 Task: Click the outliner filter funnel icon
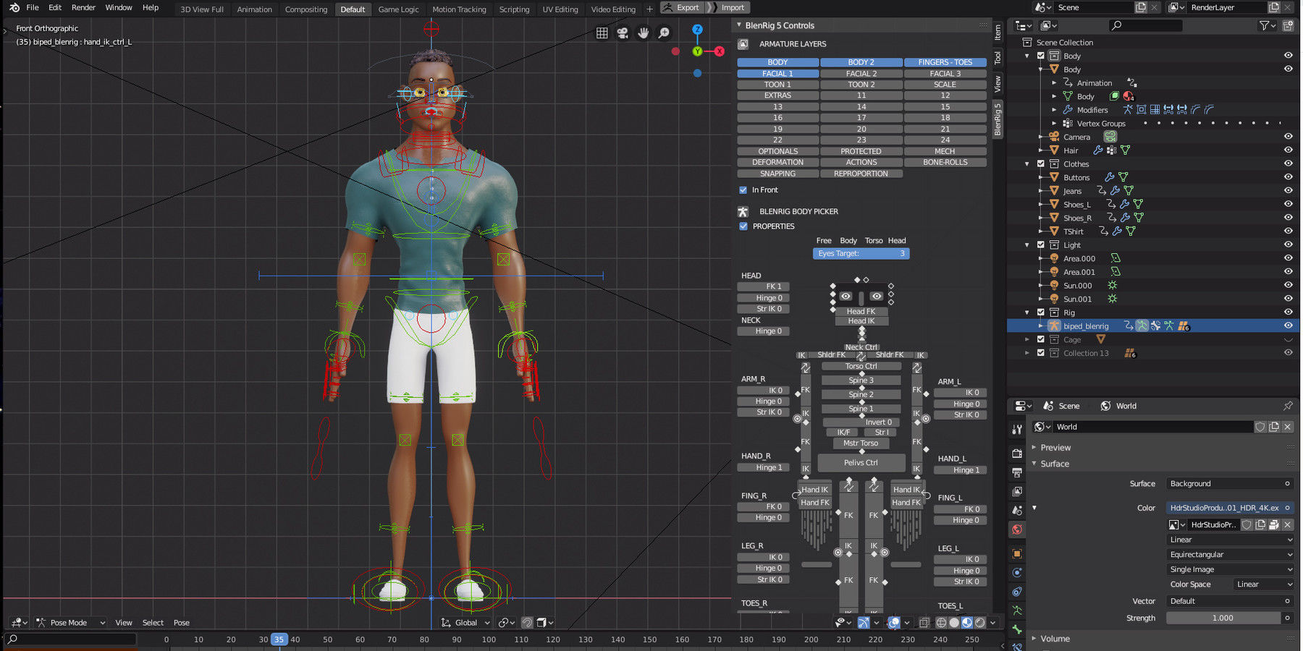point(1264,25)
